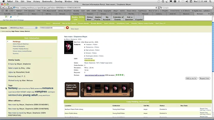Click the Add to my list button
This screenshot has height=120, width=214.
191,78
